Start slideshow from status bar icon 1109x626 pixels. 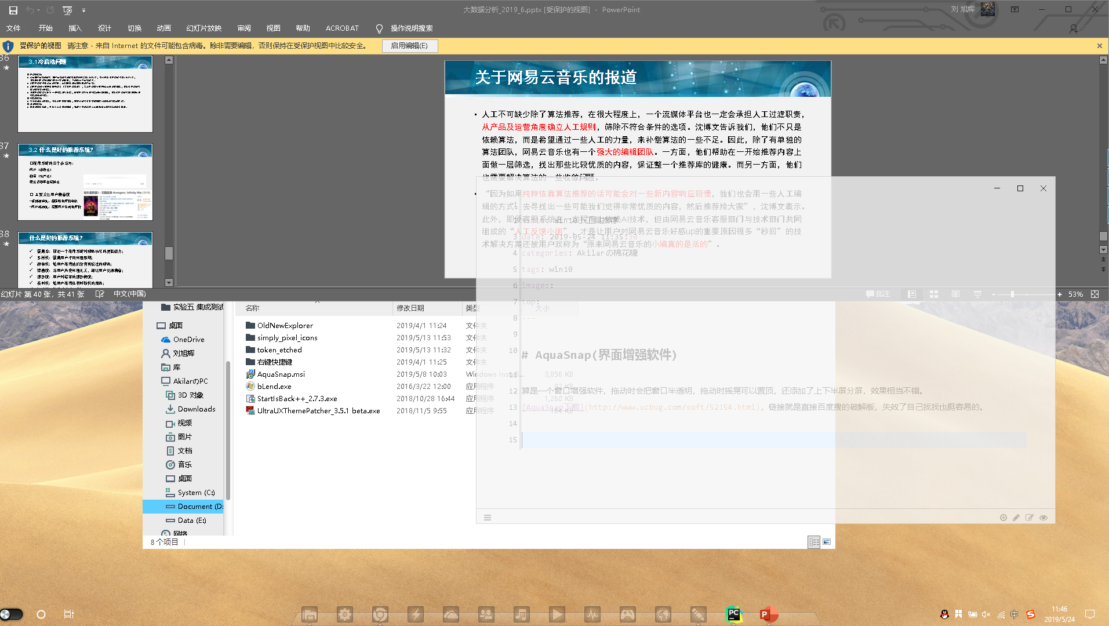coord(977,294)
